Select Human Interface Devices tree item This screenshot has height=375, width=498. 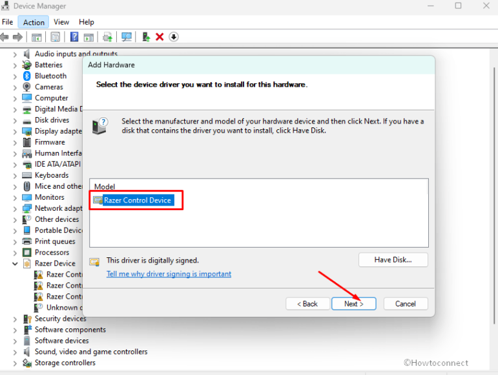[x=58, y=153]
